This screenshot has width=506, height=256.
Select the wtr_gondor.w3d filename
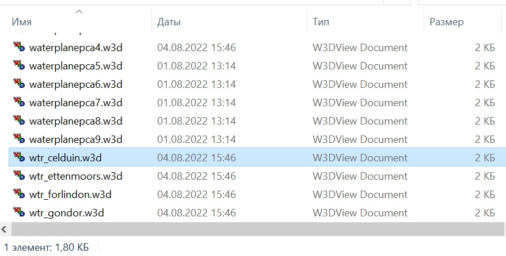pyautogui.click(x=66, y=213)
